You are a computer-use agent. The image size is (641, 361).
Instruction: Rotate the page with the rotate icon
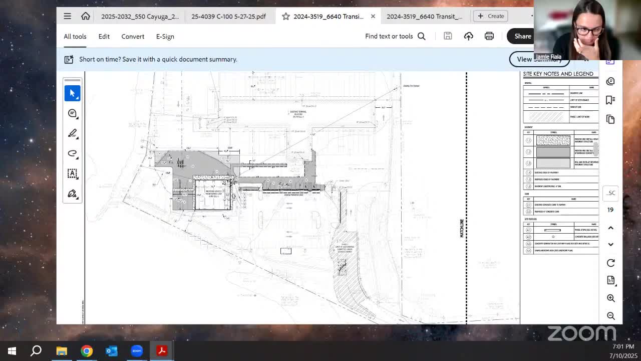610,263
